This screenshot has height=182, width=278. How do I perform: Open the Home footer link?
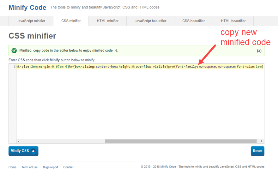pos(12,167)
